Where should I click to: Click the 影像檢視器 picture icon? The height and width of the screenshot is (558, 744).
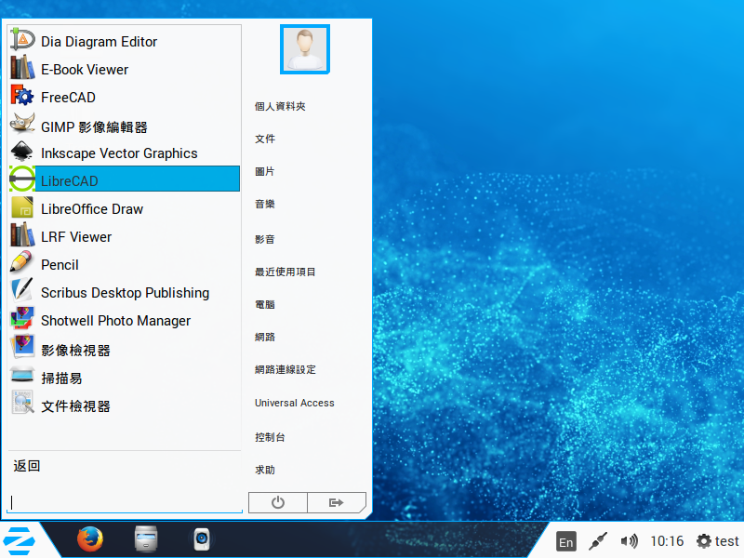[22, 347]
